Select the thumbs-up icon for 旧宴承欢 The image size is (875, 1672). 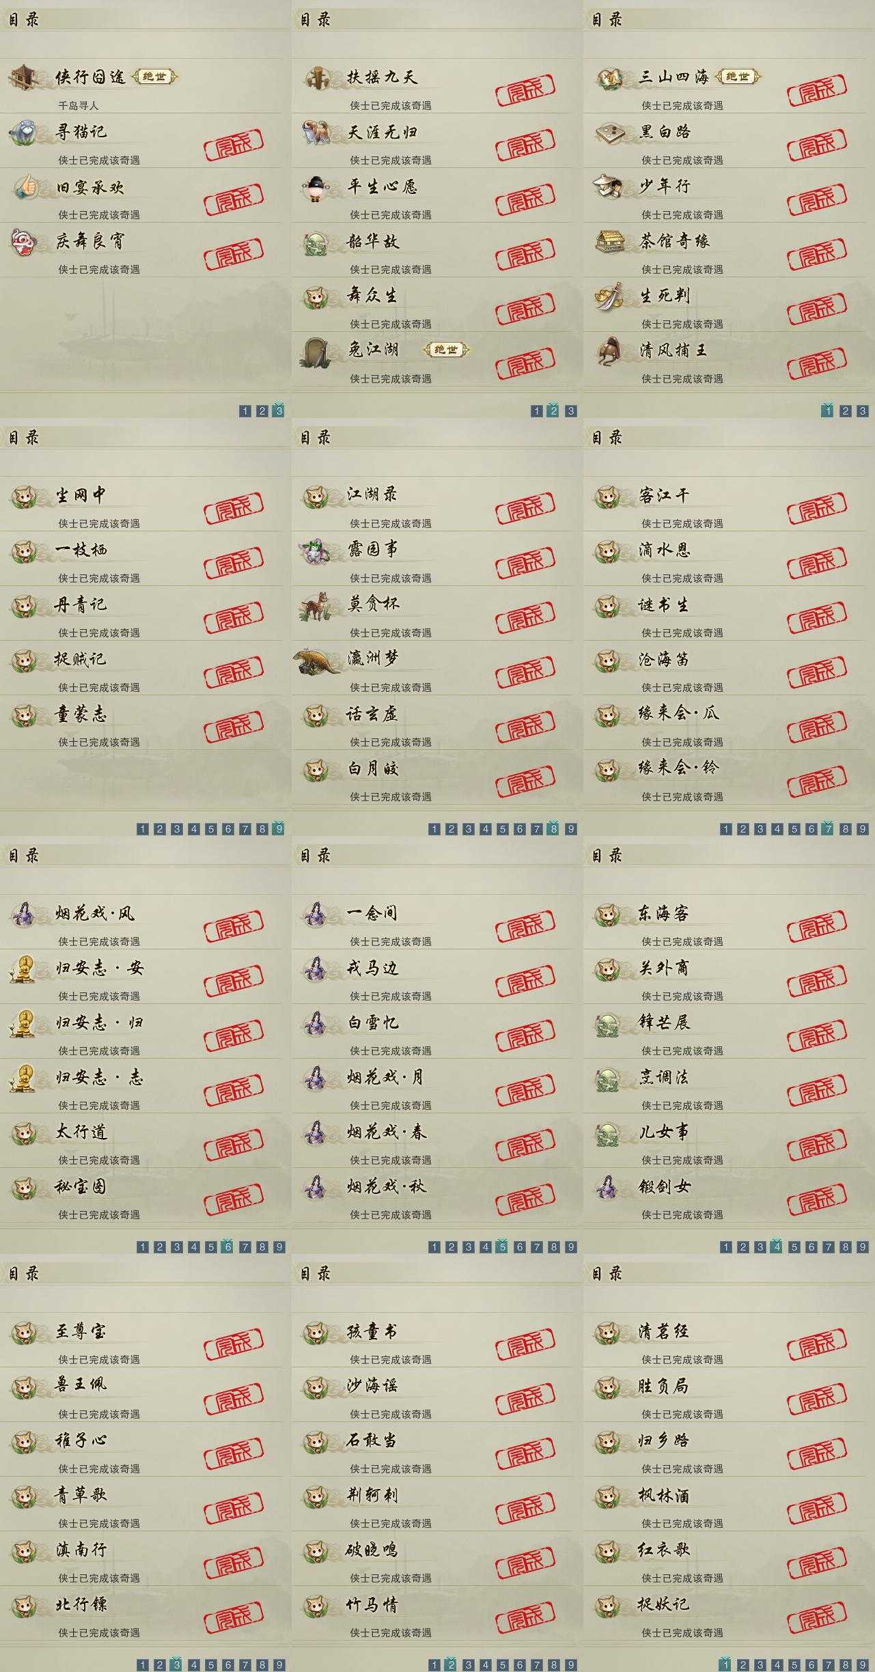pos(25,187)
